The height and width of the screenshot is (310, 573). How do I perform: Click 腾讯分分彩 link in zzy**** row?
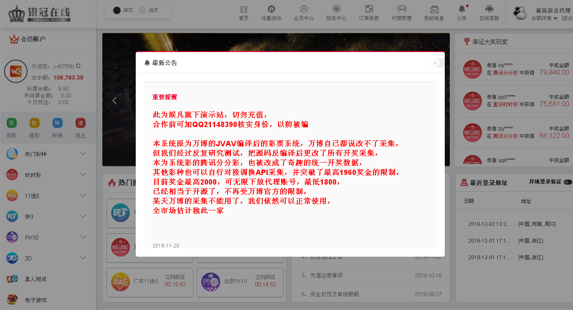pos(505,136)
